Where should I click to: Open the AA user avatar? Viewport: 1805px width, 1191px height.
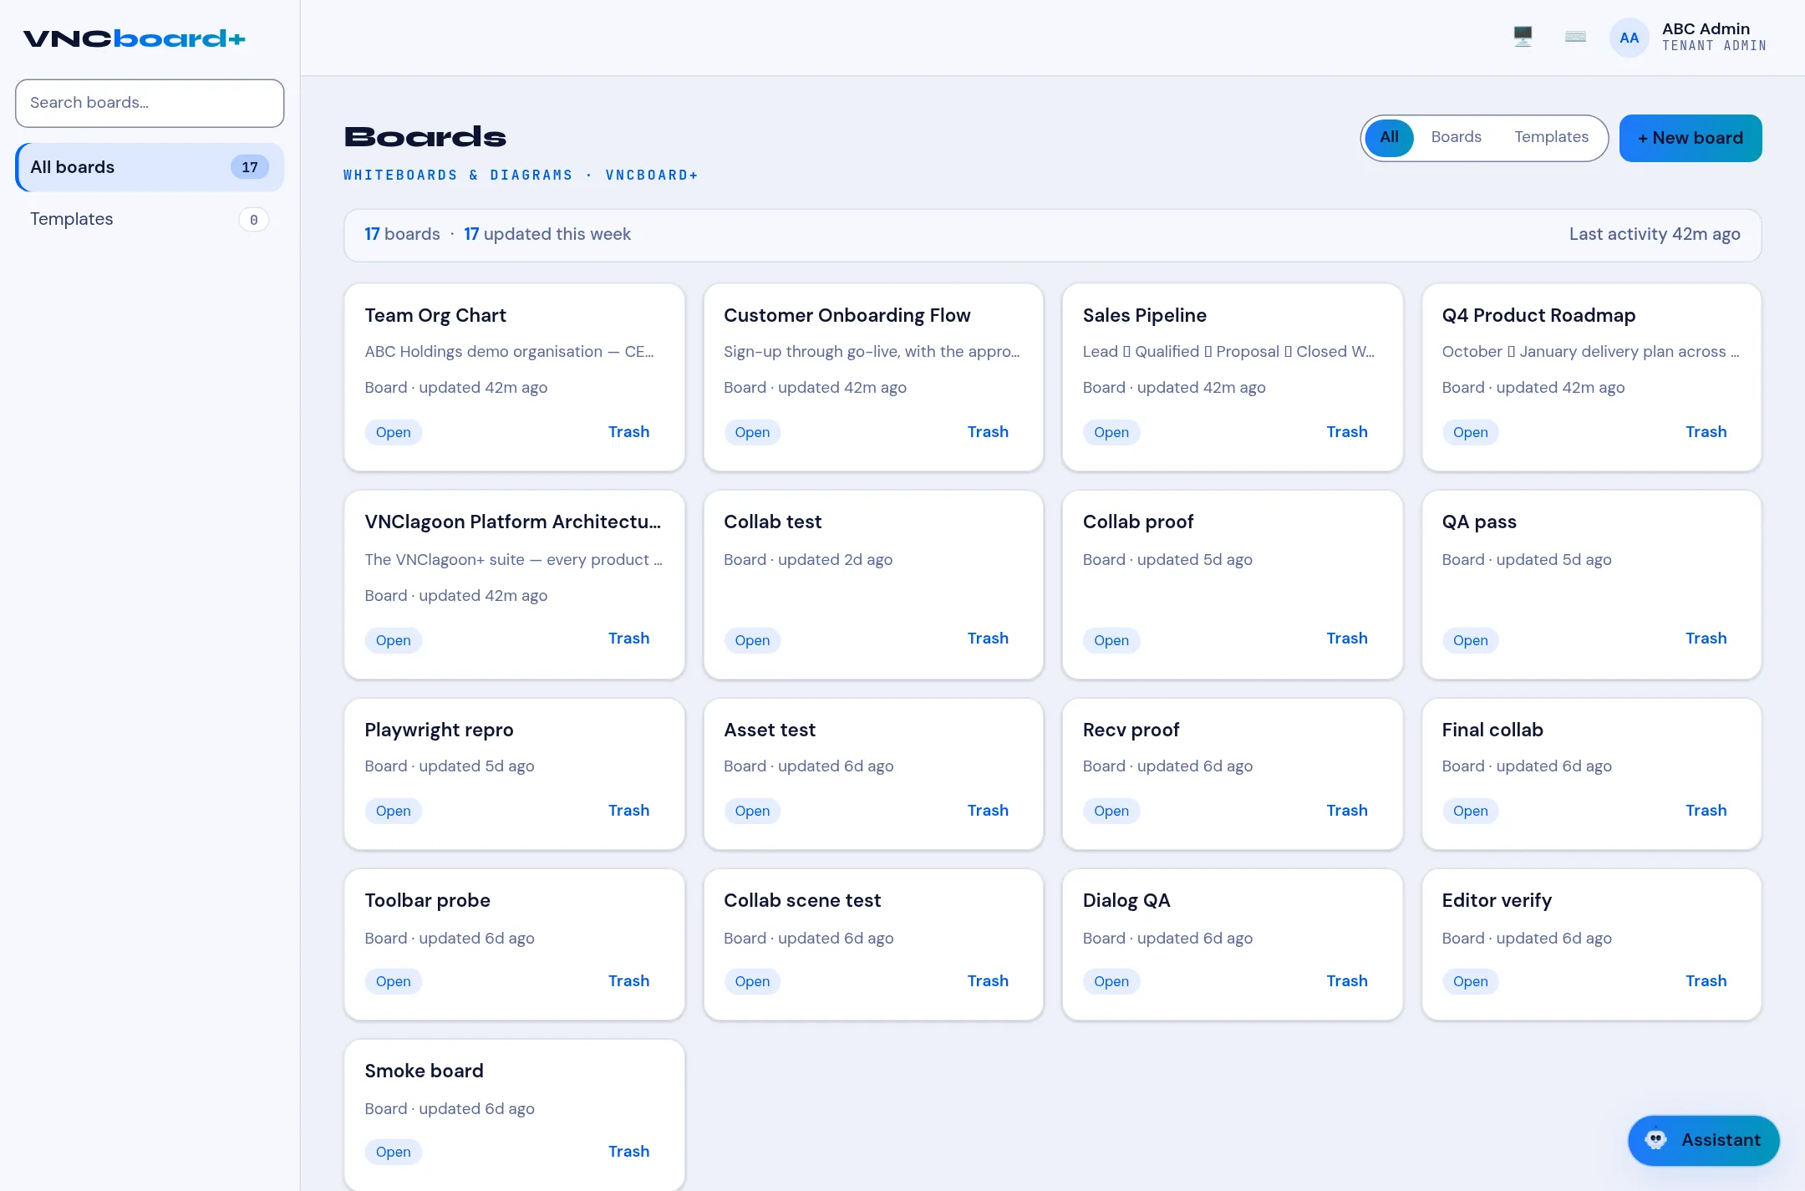[x=1629, y=38]
